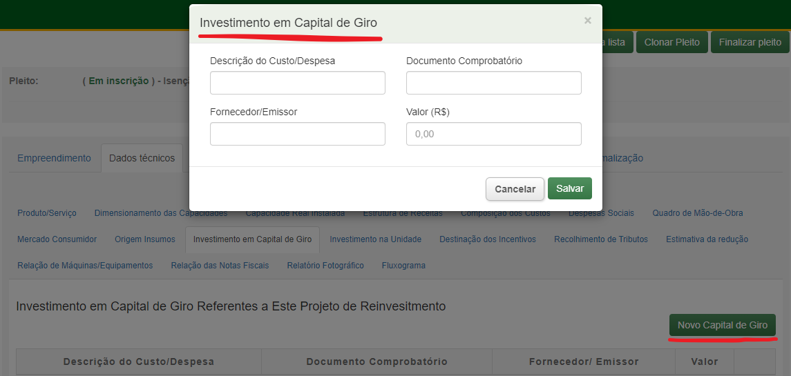The height and width of the screenshot is (376, 791).
Task: Go to the Relatório Fotográfico sub-tab
Action: point(325,265)
